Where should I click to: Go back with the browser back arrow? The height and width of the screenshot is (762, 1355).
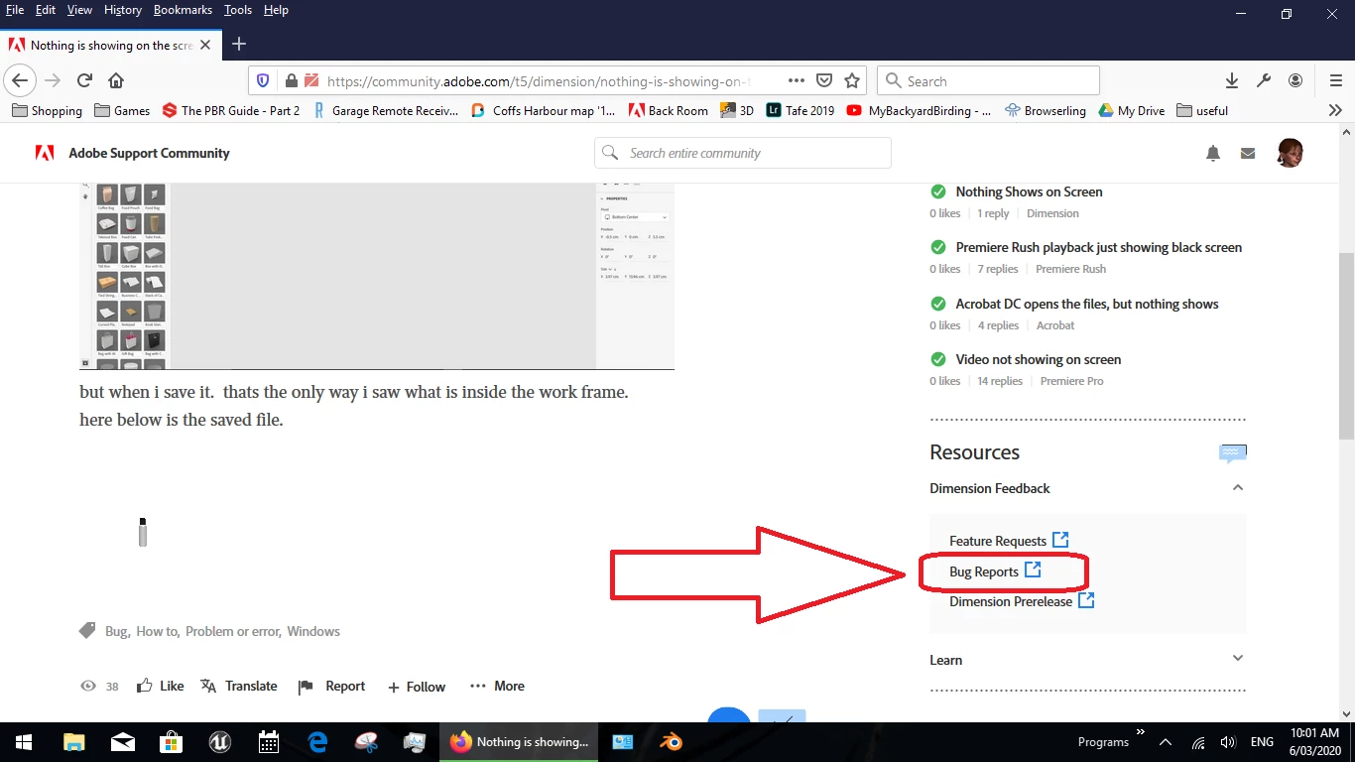click(x=20, y=81)
